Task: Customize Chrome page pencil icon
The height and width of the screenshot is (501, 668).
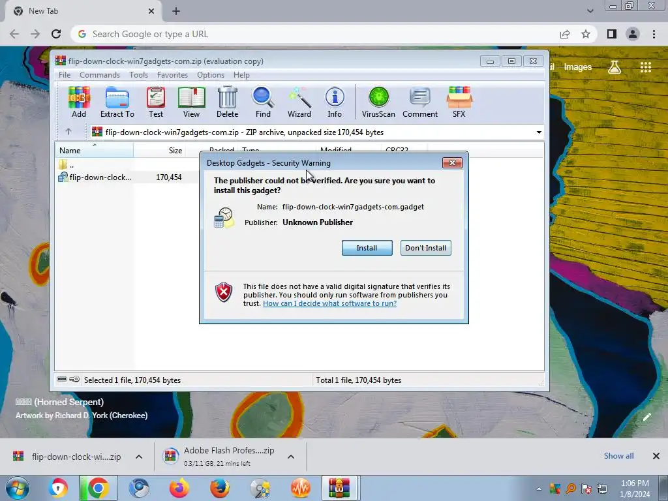Action: (647, 417)
